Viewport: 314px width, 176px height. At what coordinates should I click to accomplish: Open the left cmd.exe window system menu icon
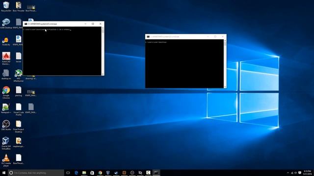[26, 24]
